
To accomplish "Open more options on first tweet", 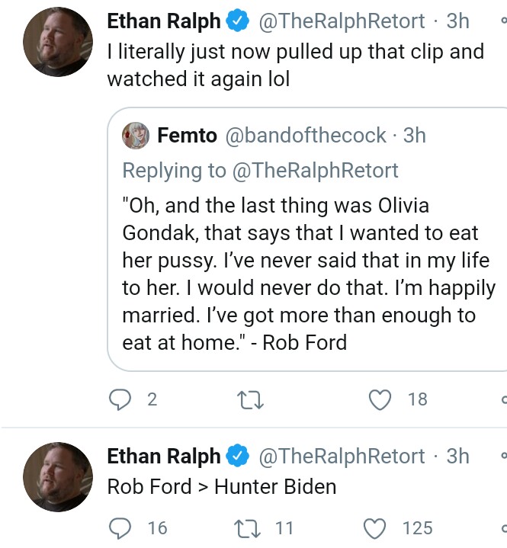I will pos(504,21).
